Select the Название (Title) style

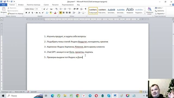click(130, 11)
